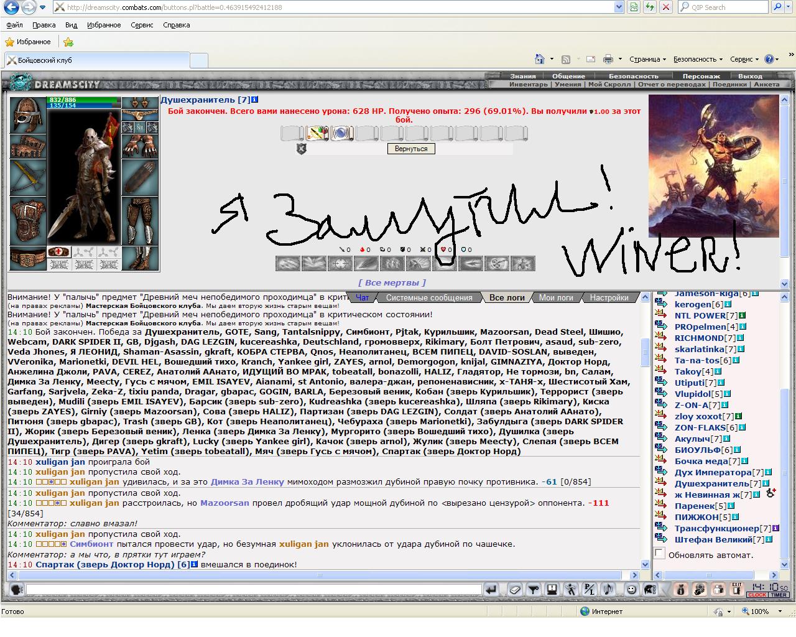This screenshot has height=637, width=796.
Task: Click the Знания top menu button
Action: tap(523, 76)
